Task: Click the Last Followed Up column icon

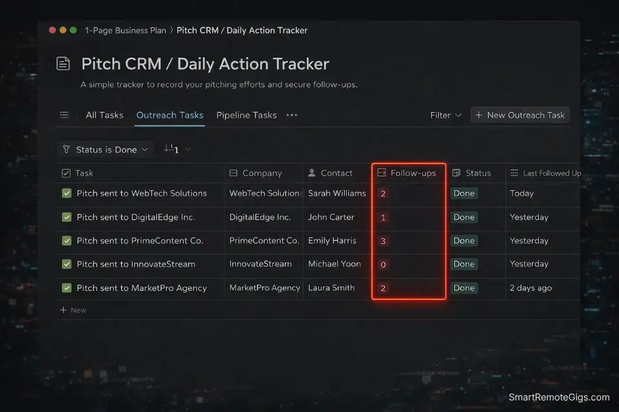Action: [x=513, y=173]
